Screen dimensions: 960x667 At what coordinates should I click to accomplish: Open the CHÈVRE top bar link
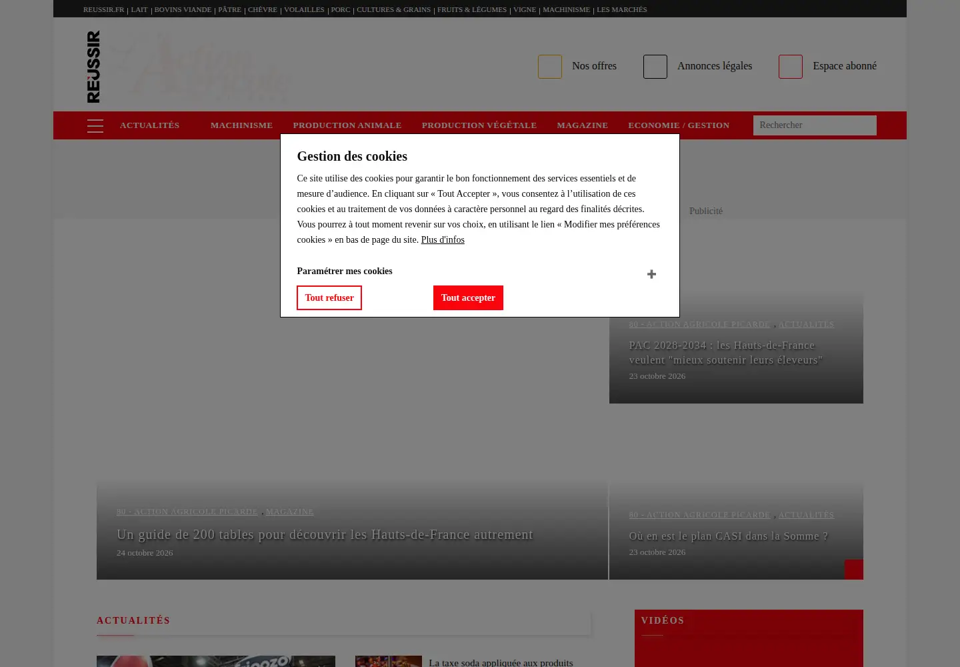pyautogui.click(x=263, y=9)
